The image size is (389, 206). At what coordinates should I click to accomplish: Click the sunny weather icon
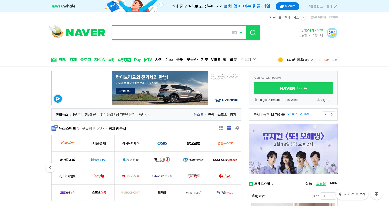[x=280, y=60]
